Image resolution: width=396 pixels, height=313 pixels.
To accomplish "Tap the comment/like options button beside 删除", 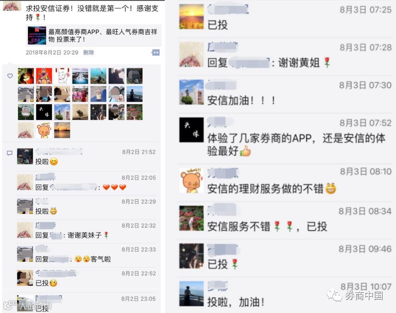I will click(x=156, y=52).
